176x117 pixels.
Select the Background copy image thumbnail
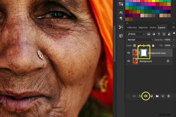point(135,53)
